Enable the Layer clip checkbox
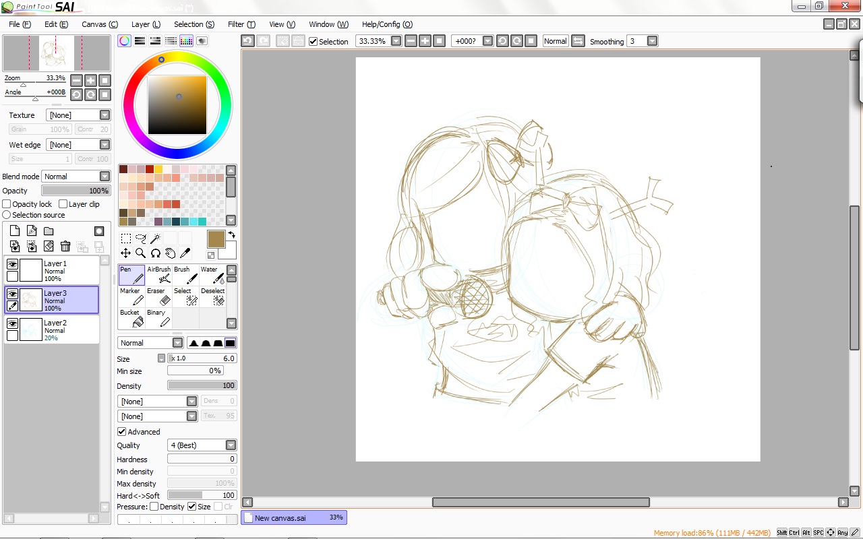Screen dimensions: 863x539 click(63, 204)
